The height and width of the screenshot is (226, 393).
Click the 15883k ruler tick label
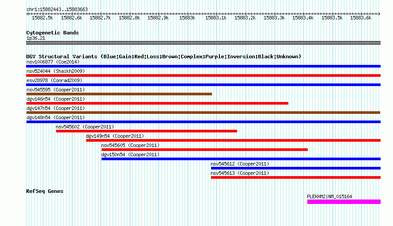pyautogui.click(x=187, y=18)
